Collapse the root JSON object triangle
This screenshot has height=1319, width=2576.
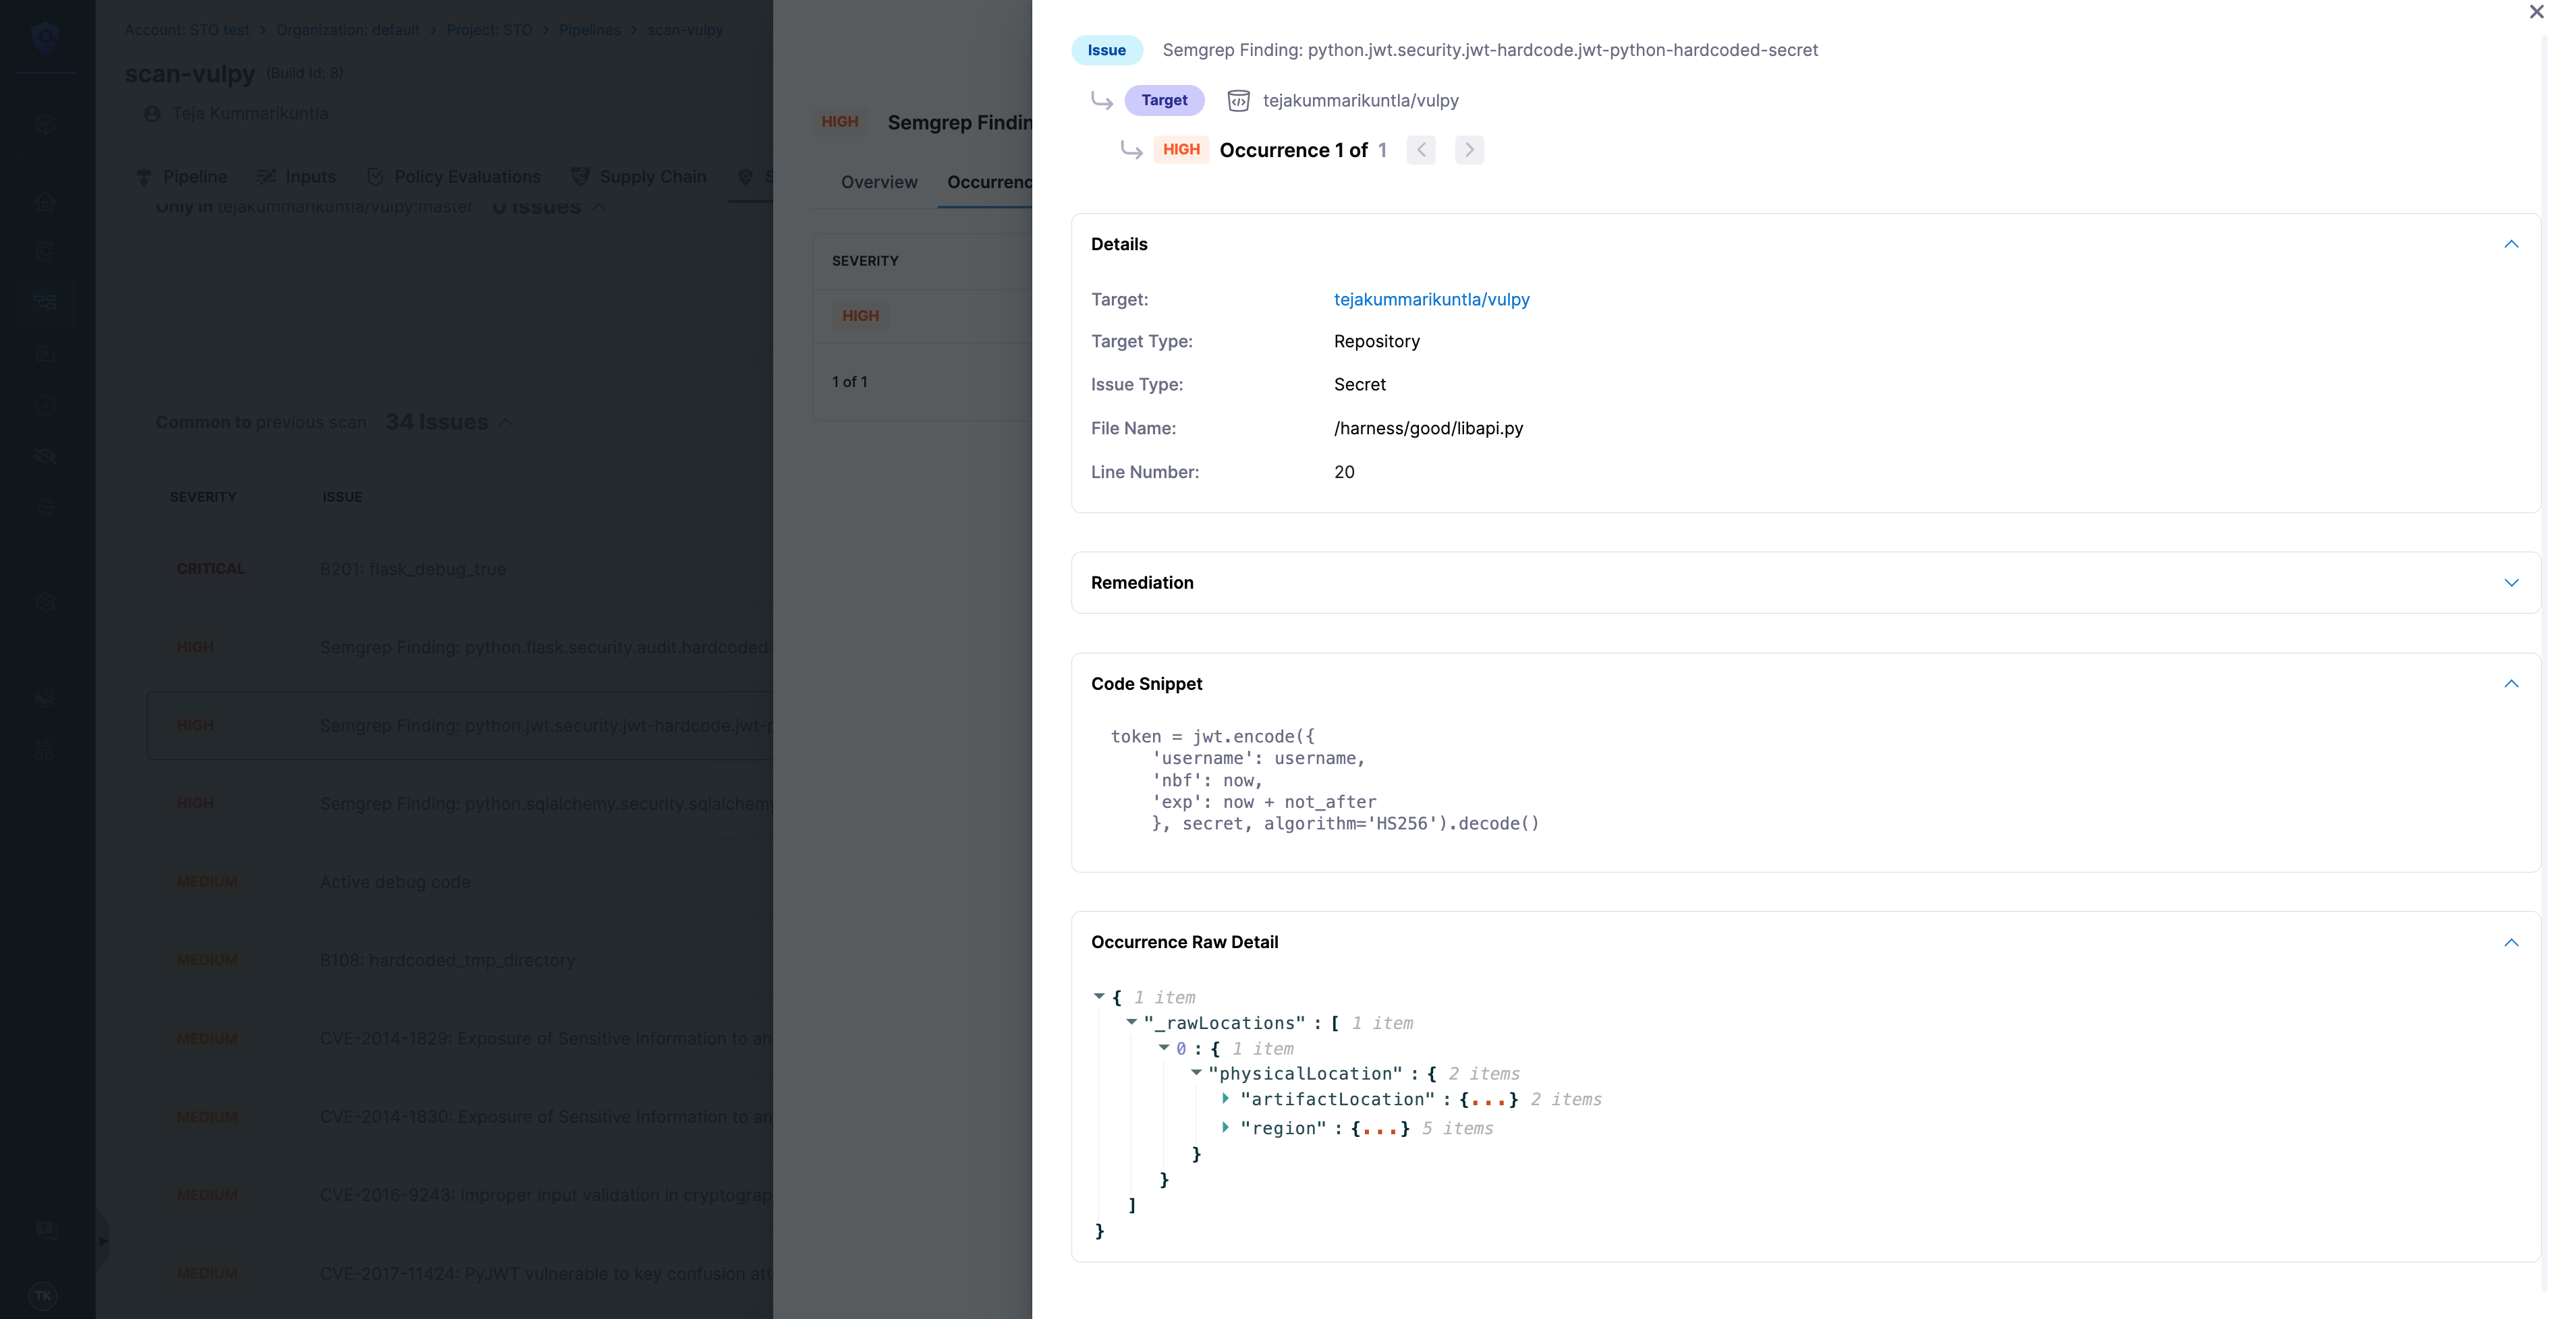(x=1099, y=996)
